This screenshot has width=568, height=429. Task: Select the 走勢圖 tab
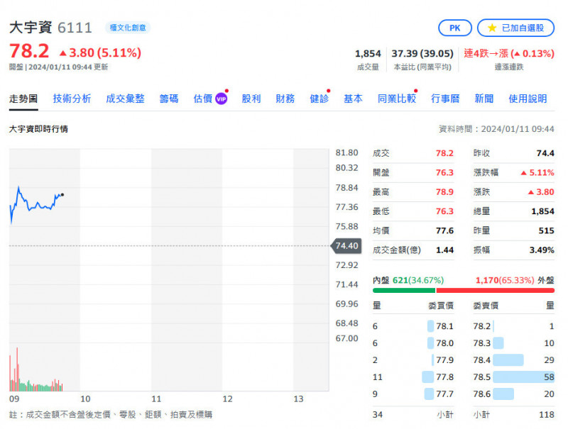[23, 99]
